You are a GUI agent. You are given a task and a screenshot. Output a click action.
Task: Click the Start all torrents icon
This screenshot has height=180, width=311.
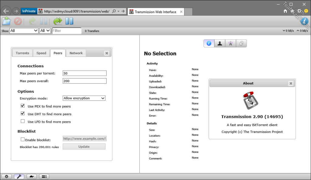tap(58, 21)
